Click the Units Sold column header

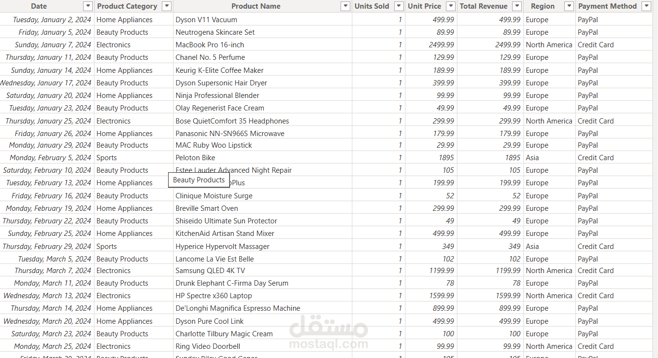click(372, 6)
